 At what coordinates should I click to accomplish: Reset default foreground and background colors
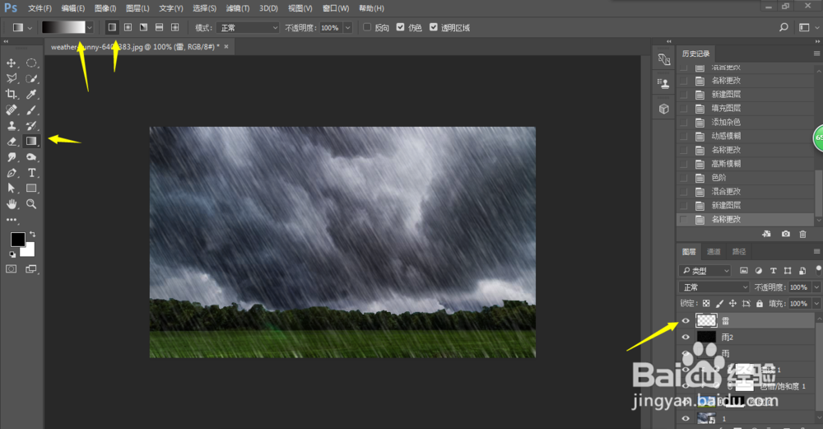[x=12, y=254]
